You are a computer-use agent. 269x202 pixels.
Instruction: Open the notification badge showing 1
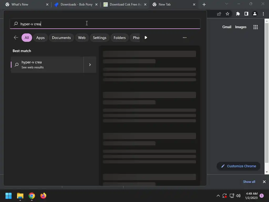(x=262, y=196)
